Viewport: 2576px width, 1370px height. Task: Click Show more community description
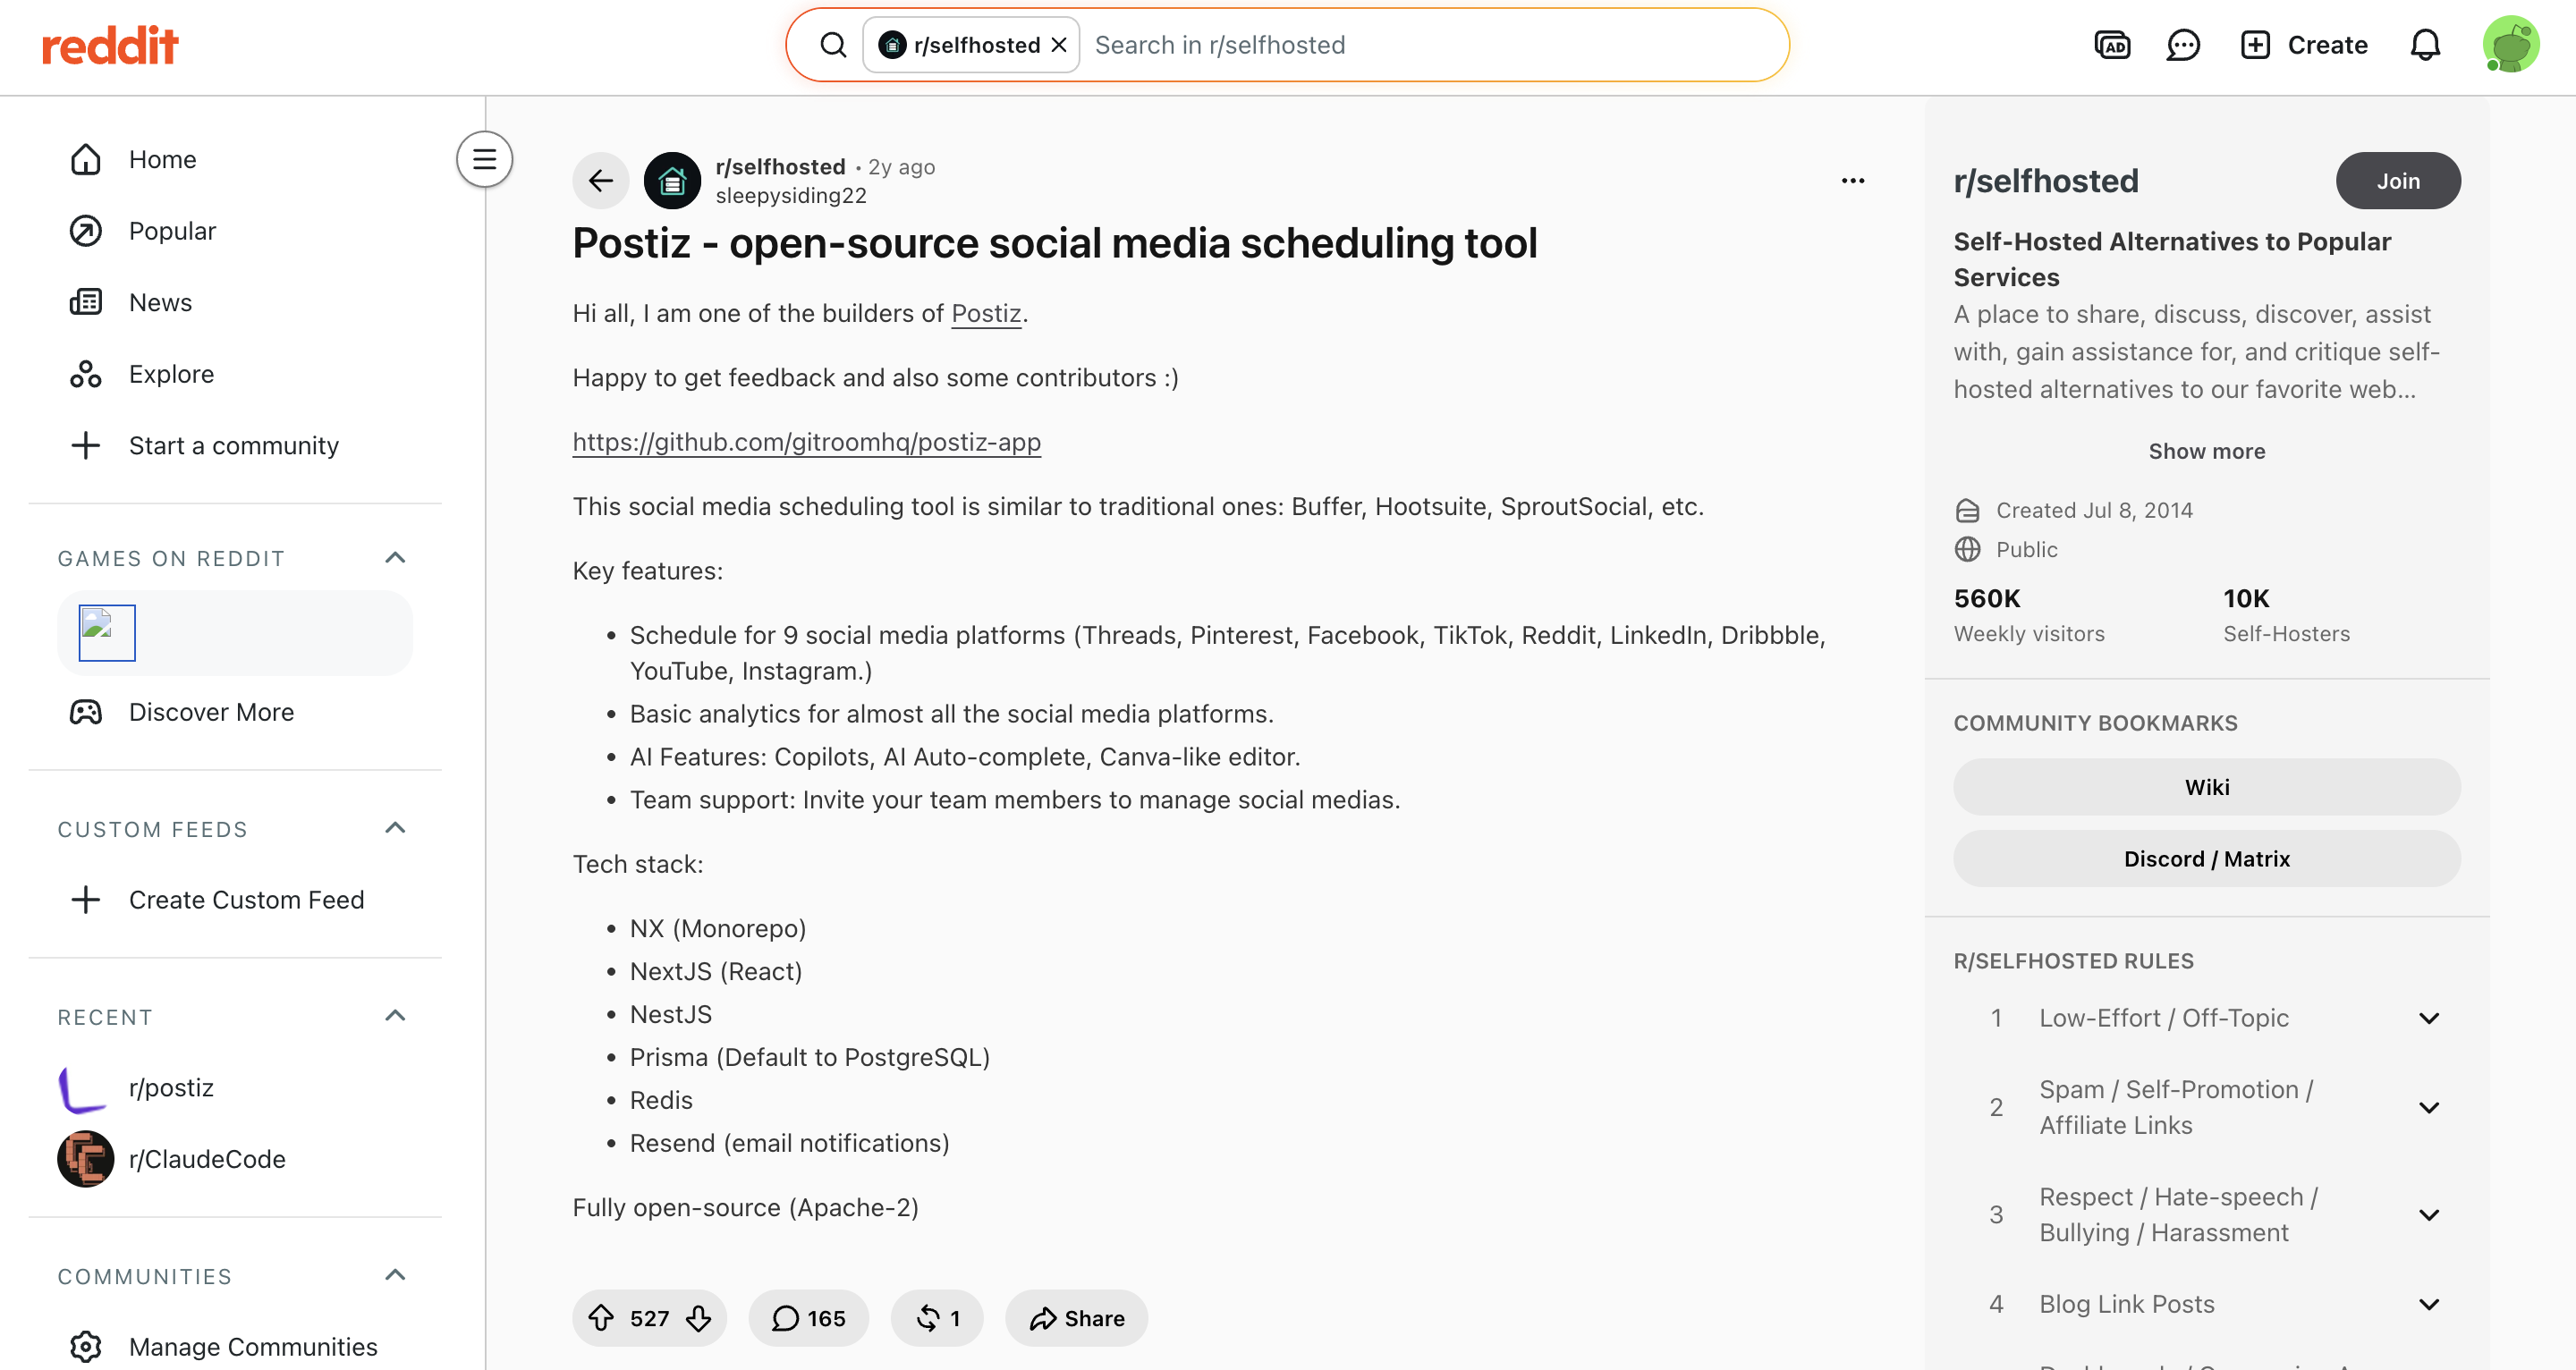coord(2207,451)
